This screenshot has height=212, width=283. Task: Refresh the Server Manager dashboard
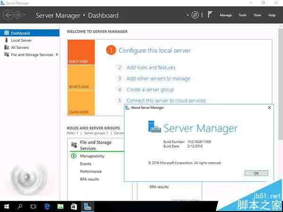coord(195,15)
